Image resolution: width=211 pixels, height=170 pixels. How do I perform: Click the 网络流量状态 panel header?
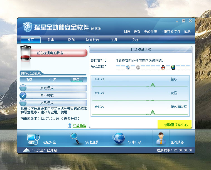(x=141, y=50)
